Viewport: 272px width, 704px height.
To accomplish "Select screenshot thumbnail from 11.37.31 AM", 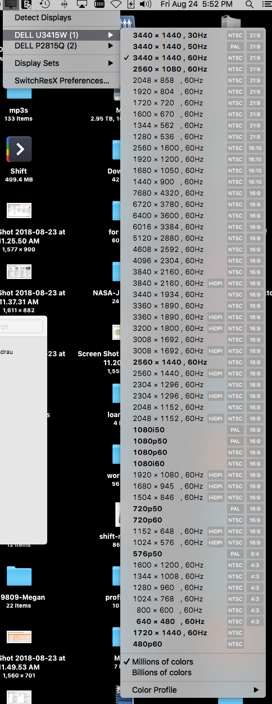I will coord(19,272).
